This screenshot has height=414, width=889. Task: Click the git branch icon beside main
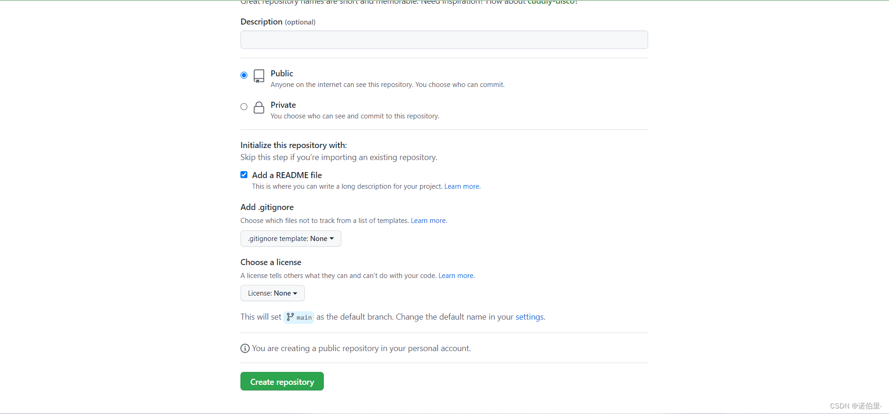click(290, 317)
